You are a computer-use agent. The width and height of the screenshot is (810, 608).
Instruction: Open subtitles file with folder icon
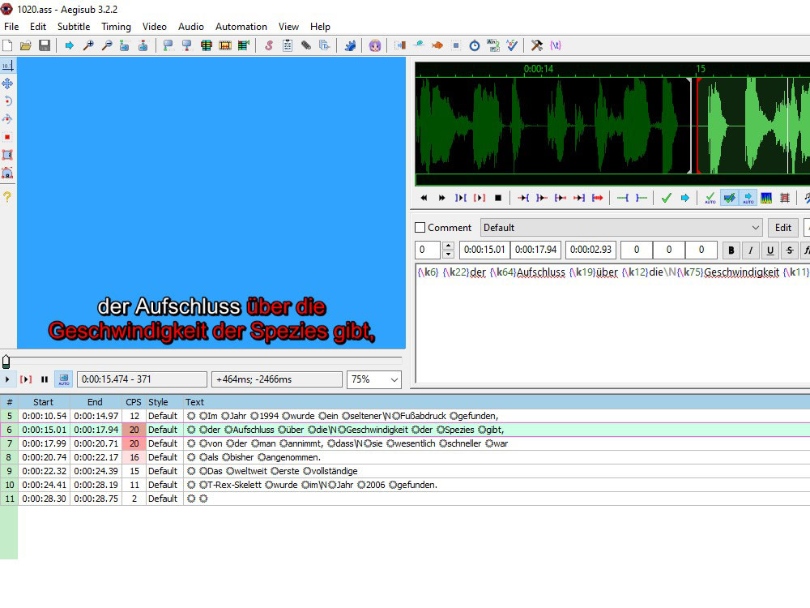tap(26, 45)
